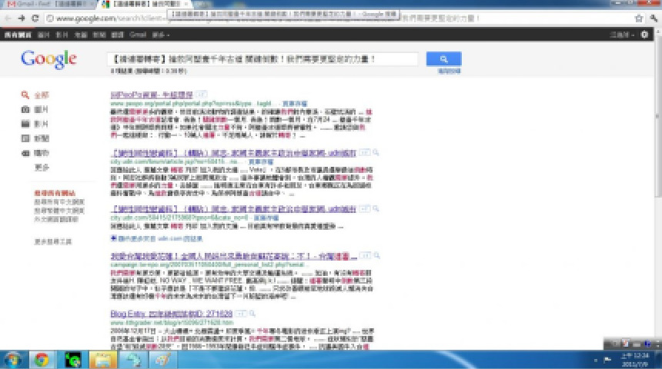Open the Windows Start button
This screenshot has height=369, width=662.
[x=13, y=358]
